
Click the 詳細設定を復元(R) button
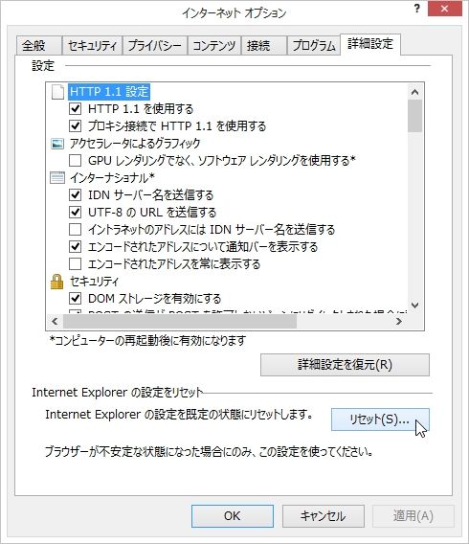click(x=345, y=365)
